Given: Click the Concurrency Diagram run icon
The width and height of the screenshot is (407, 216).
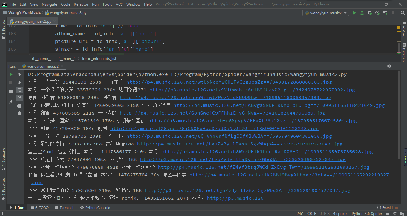Looking at the screenshot, I should tap(385, 13).
